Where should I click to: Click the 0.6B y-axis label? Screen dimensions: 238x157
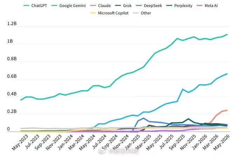[x=12, y=76]
